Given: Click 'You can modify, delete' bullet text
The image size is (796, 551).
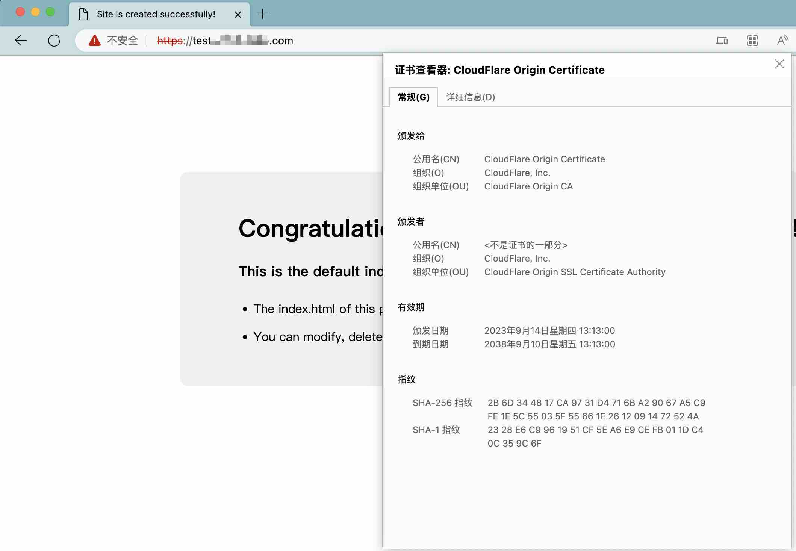Looking at the screenshot, I should pos(318,337).
